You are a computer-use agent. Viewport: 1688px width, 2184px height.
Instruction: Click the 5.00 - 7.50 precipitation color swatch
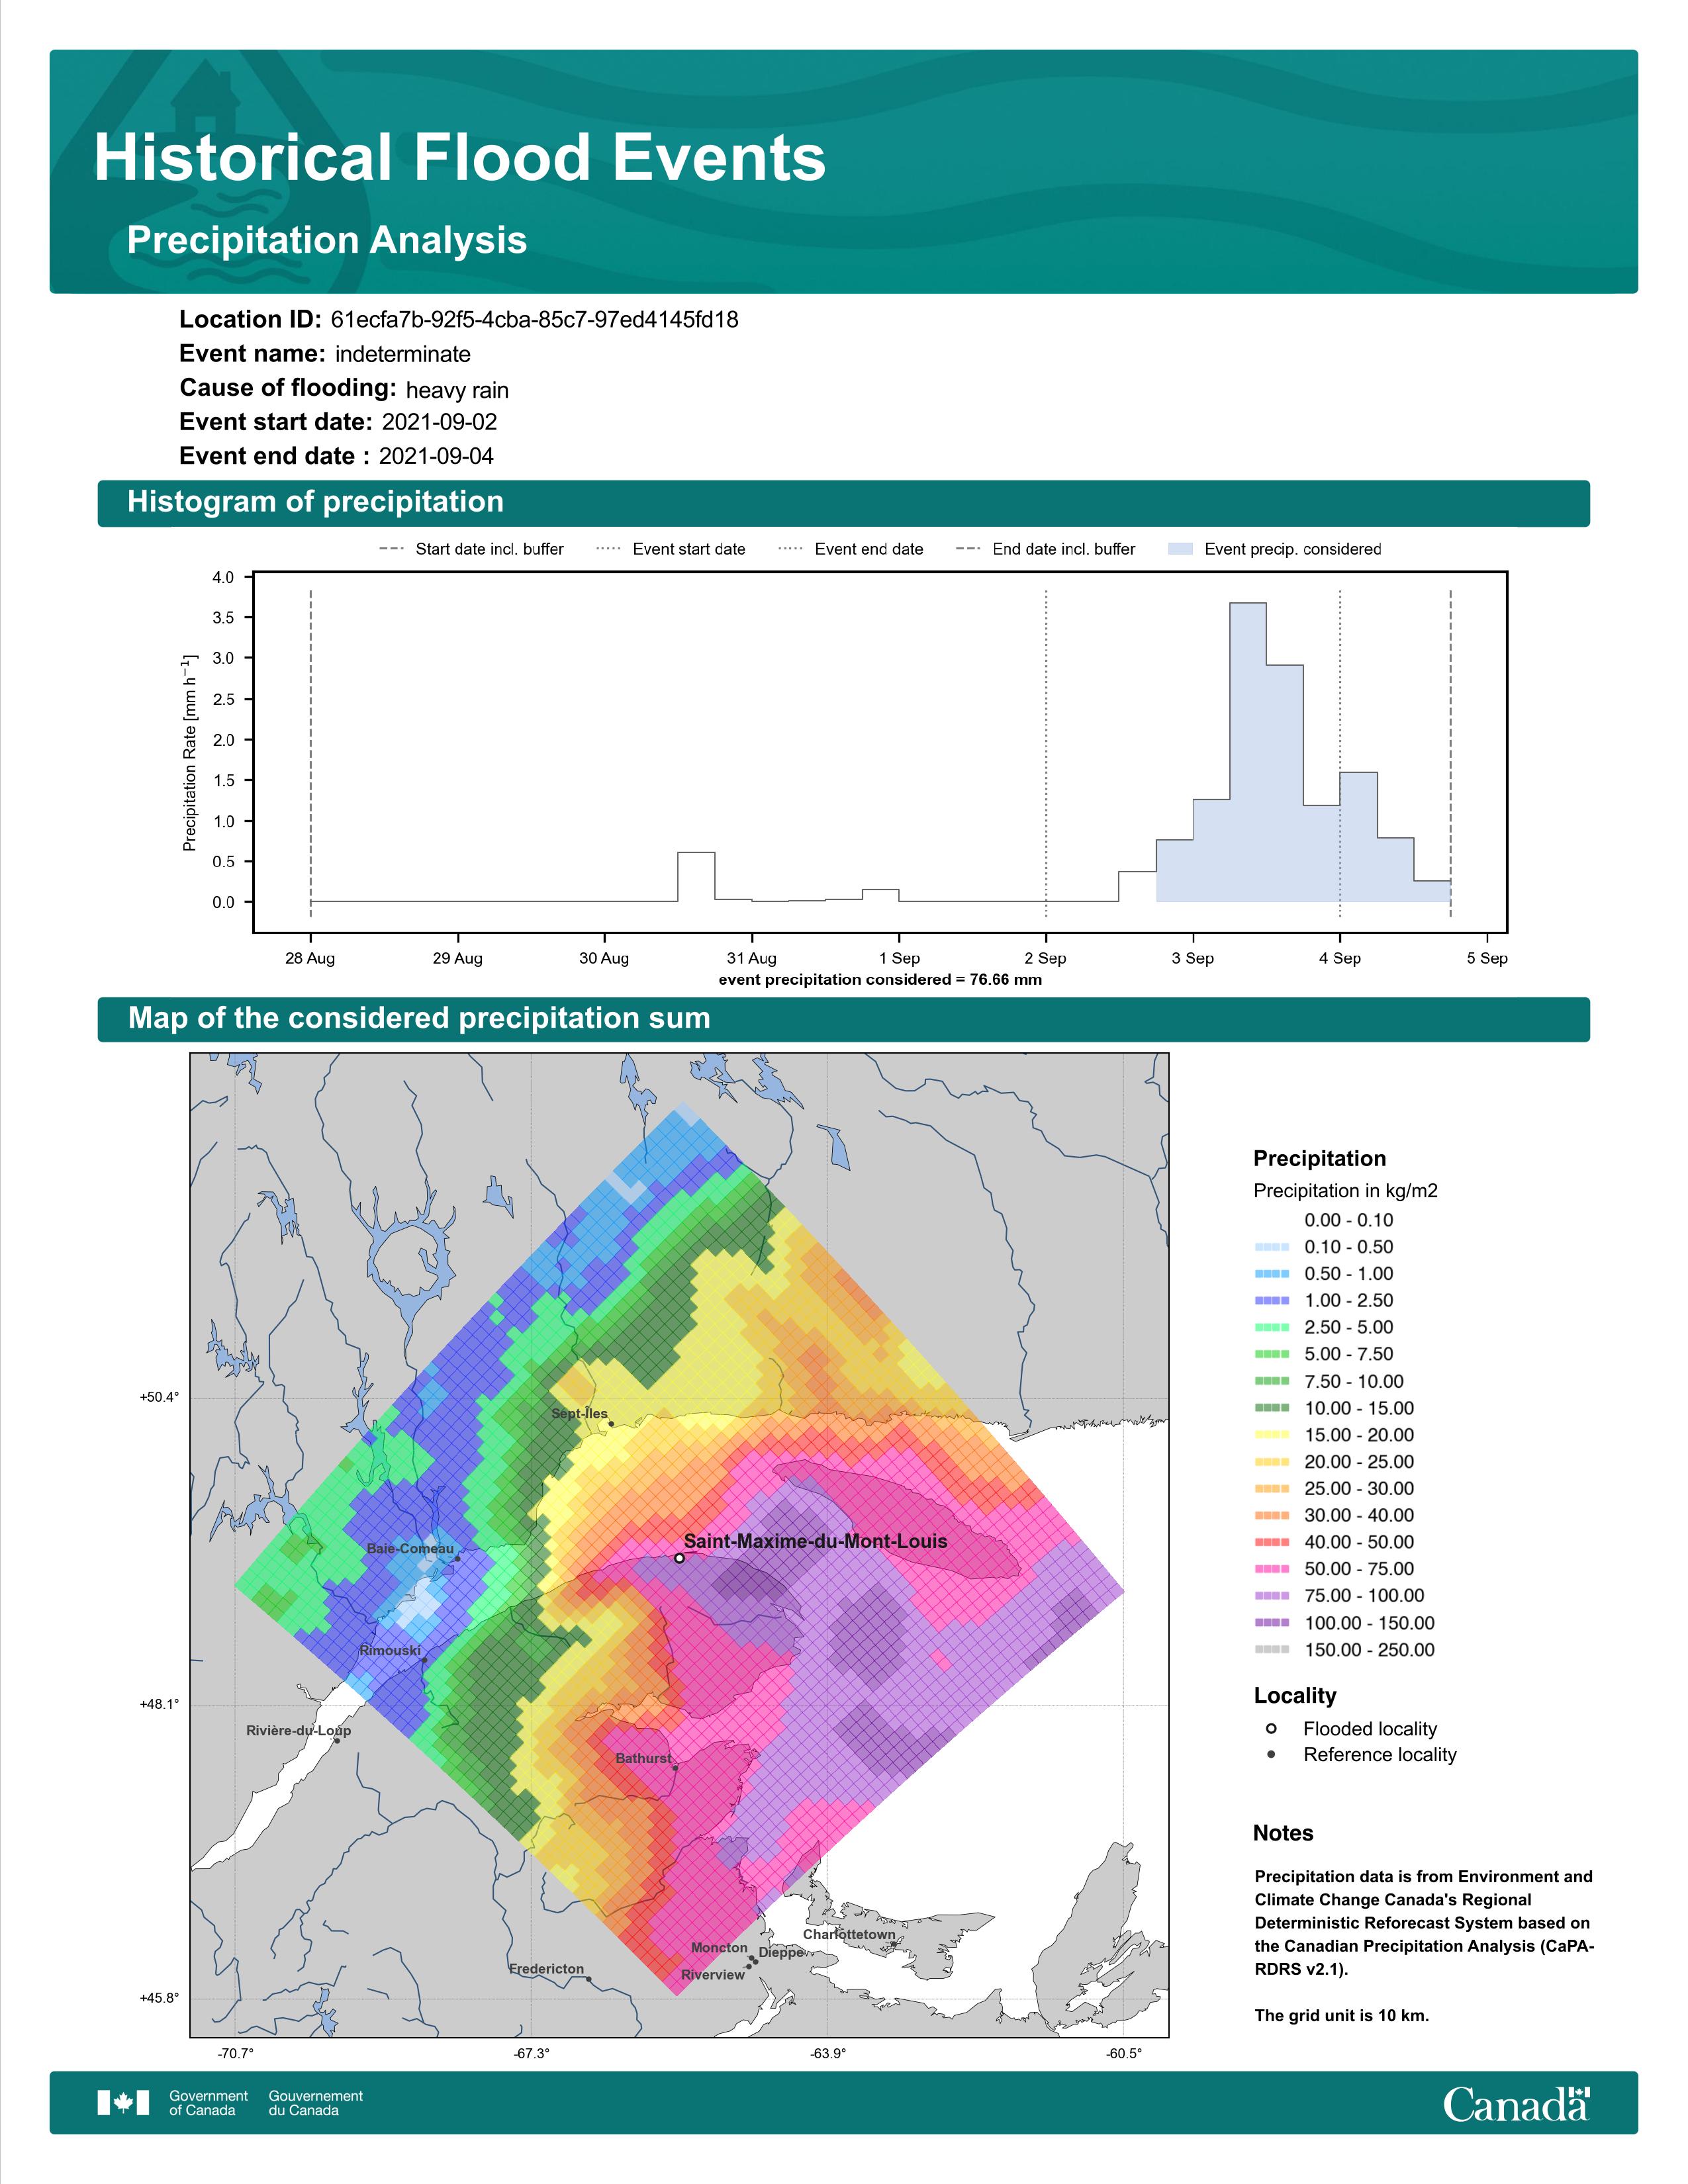point(1271,1354)
